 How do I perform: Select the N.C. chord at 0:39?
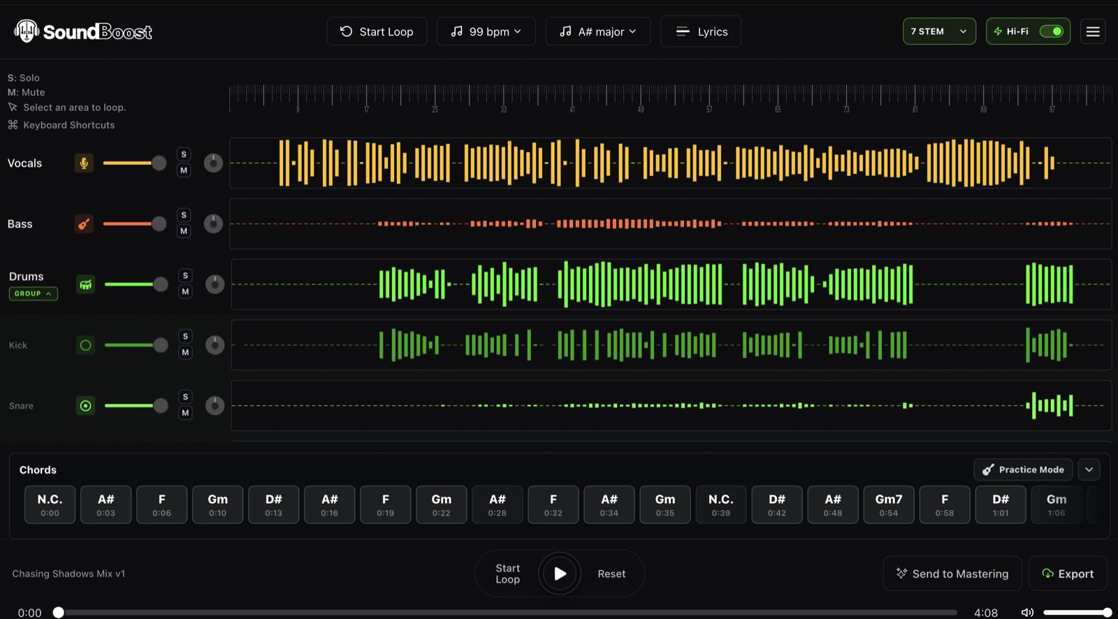tap(720, 504)
